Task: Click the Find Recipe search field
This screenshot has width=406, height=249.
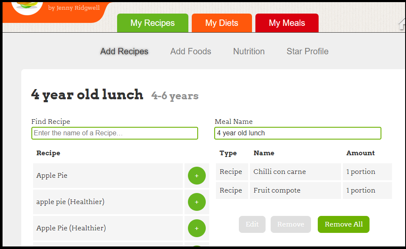Action: [x=115, y=133]
